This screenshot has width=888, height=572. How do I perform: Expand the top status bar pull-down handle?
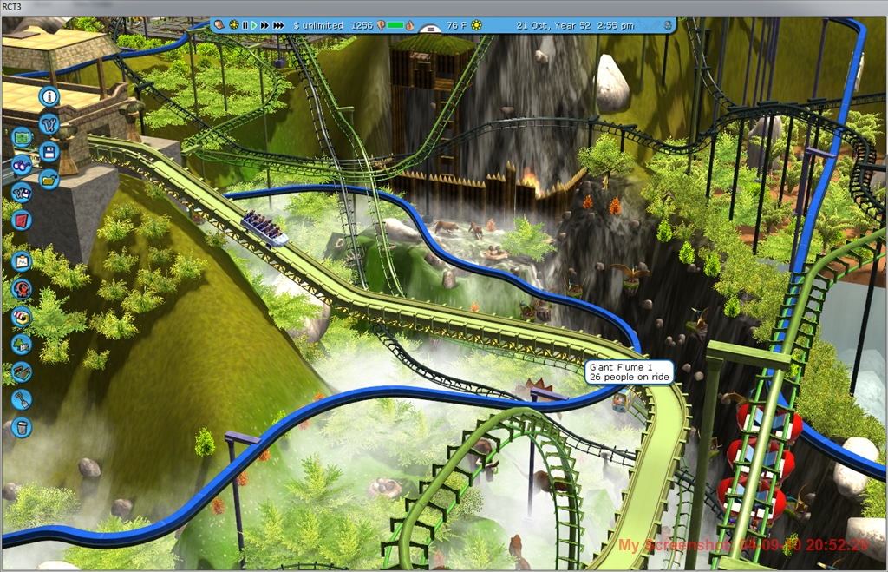[x=429, y=30]
